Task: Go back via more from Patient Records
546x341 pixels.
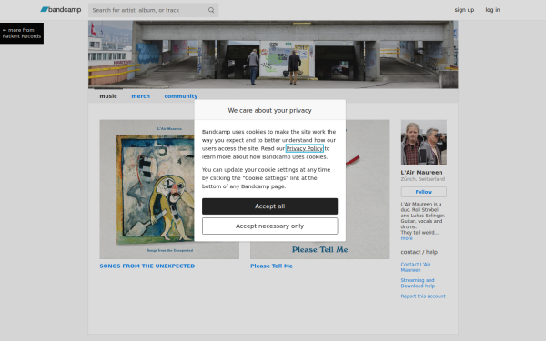Action: (22, 33)
